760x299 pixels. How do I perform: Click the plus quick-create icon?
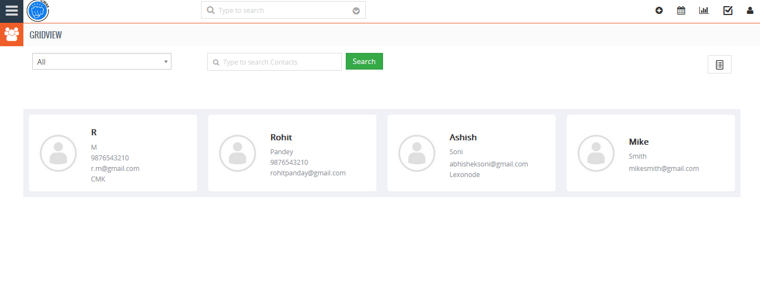[659, 10]
